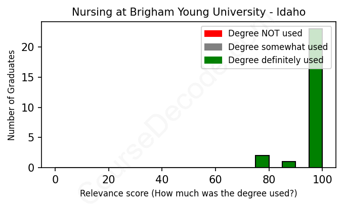Image resolution: width=343 pixels, height=206 pixels.
Task: Select the Degree somewhat used legend label
Action: coord(278,47)
